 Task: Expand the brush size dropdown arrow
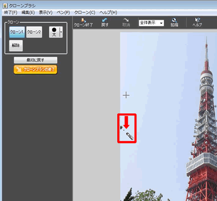pos(61,32)
